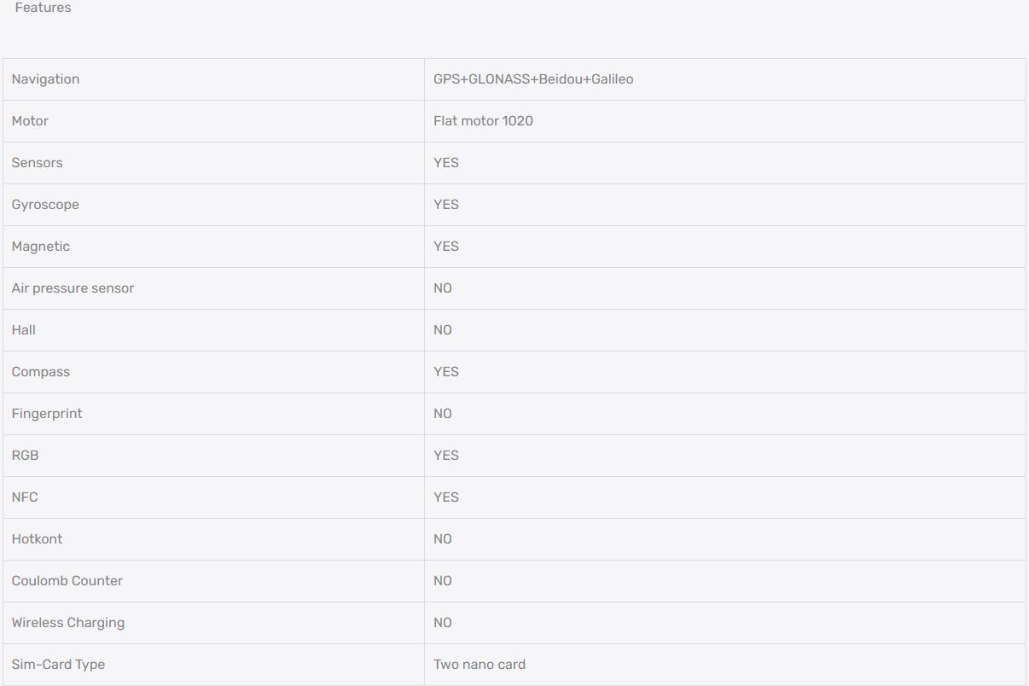
Task: Click the Sensors row label
Action: (x=37, y=163)
